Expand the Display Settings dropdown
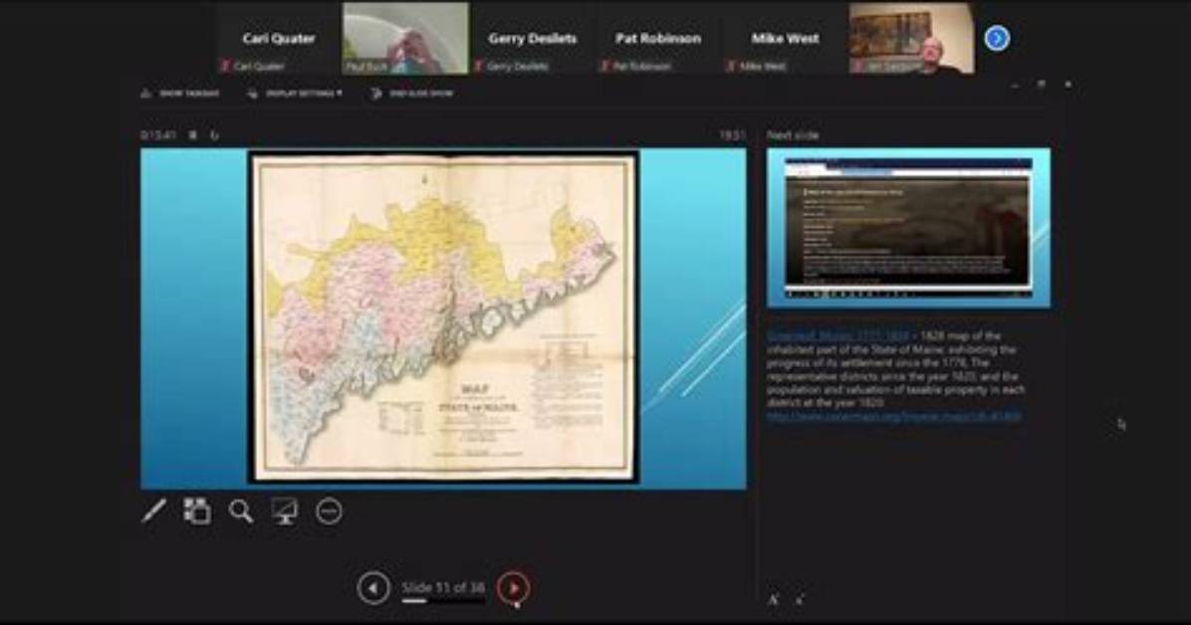The height and width of the screenshot is (625, 1191). tap(295, 94)
